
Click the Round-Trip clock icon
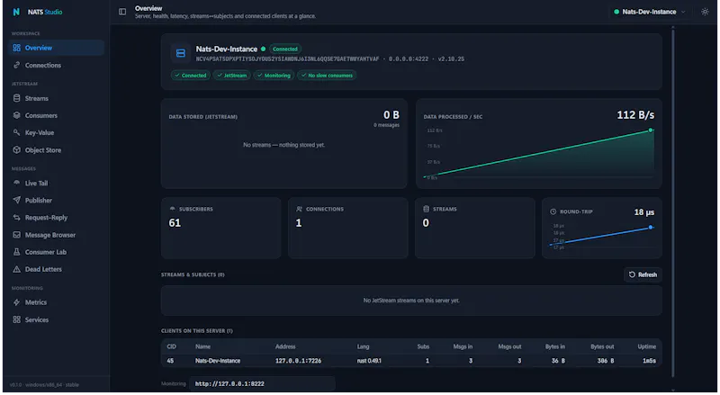(x=553, y=211)
